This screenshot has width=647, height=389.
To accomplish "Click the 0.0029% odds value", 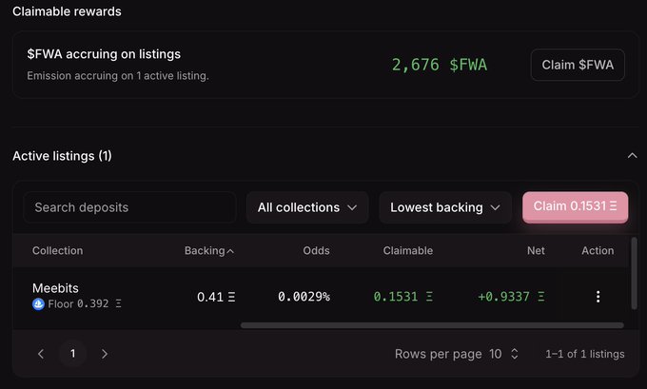I will (304, 297).
